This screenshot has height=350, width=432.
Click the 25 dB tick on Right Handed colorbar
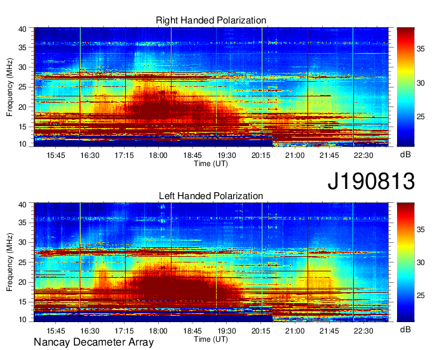[x=421, y=117]
